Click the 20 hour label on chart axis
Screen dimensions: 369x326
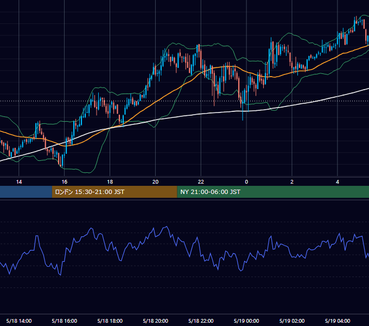pos(155,182)
